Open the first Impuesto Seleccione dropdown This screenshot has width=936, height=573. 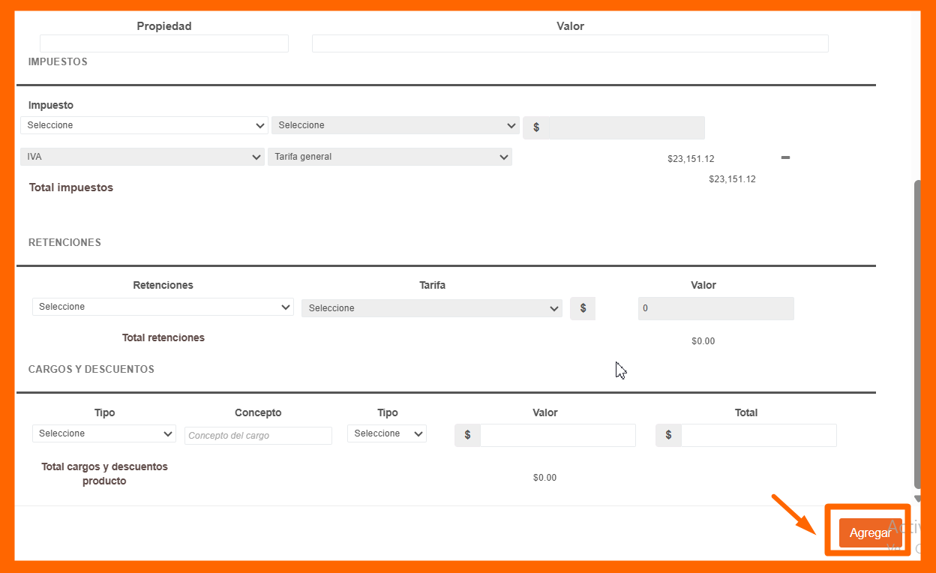(x=144, y=125)
